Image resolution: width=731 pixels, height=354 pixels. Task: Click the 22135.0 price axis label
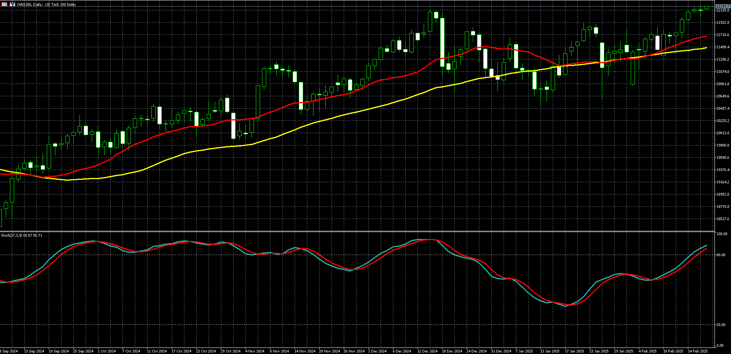723,10
